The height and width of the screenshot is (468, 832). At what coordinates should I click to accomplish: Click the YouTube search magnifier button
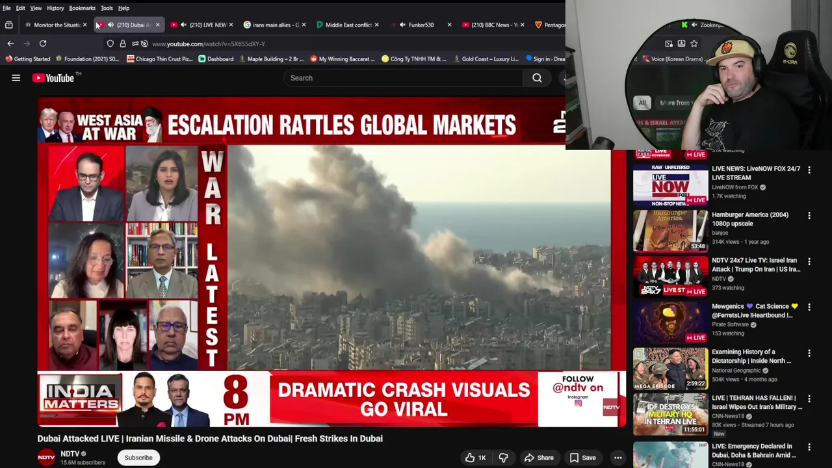coord(537,78)
